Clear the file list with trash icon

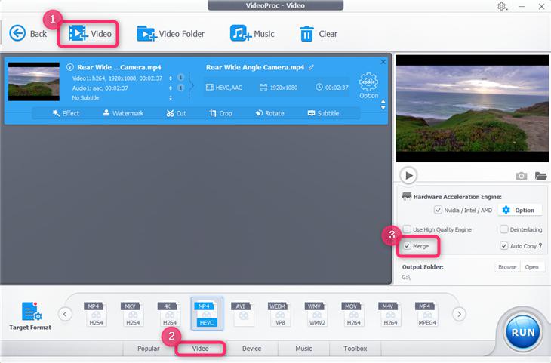(x=319, y=34)
